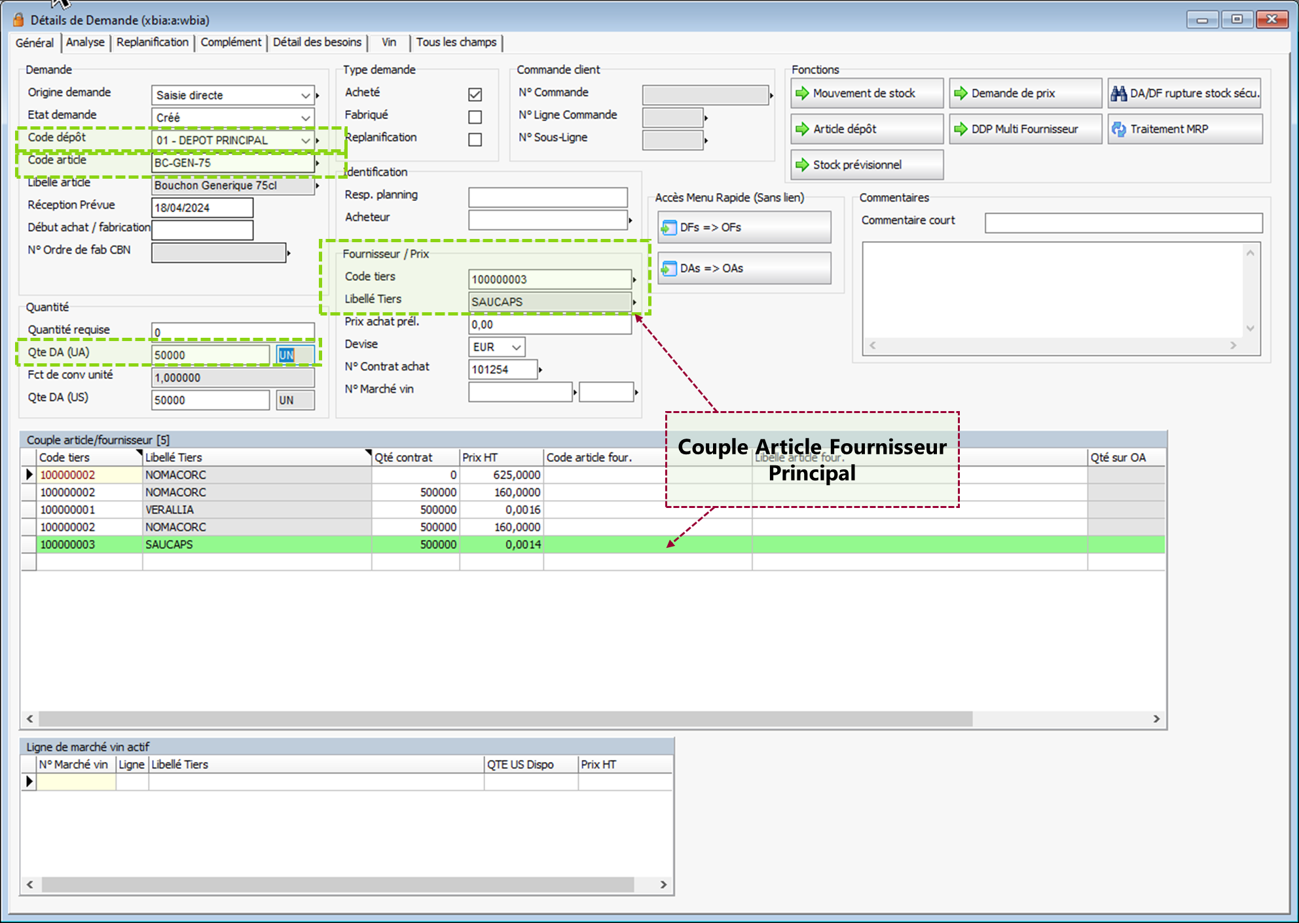The width and height of the screenshot is (1299, 923).
Task: Open the Détail des besoins tab
Action: point(317,43)
